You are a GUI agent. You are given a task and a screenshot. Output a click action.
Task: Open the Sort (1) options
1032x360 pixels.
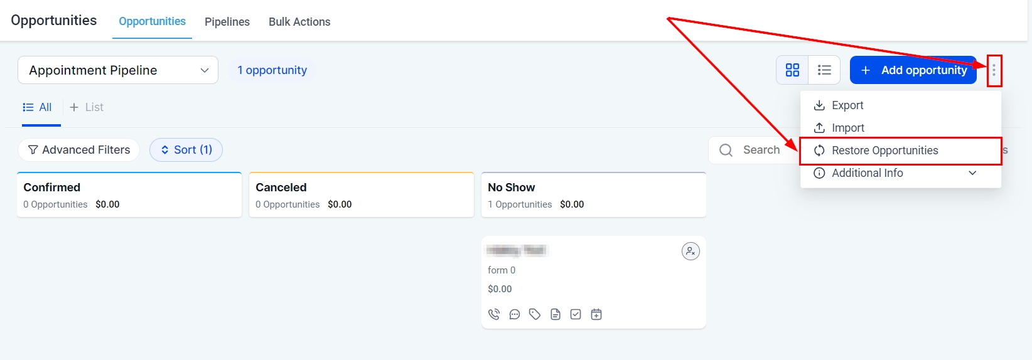186,150
